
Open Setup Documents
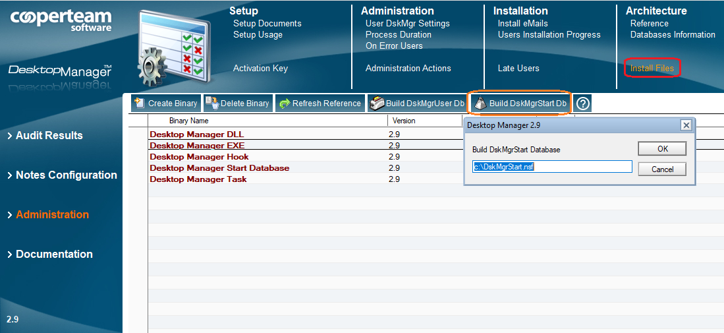point(267,24)
